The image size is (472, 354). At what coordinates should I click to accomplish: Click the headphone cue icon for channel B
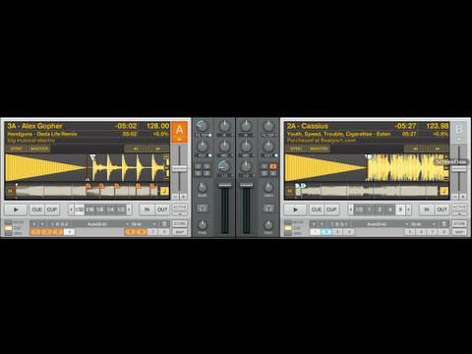[268, 208]
